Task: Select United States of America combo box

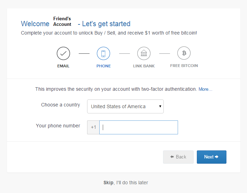Action: (x=125, y=106)
